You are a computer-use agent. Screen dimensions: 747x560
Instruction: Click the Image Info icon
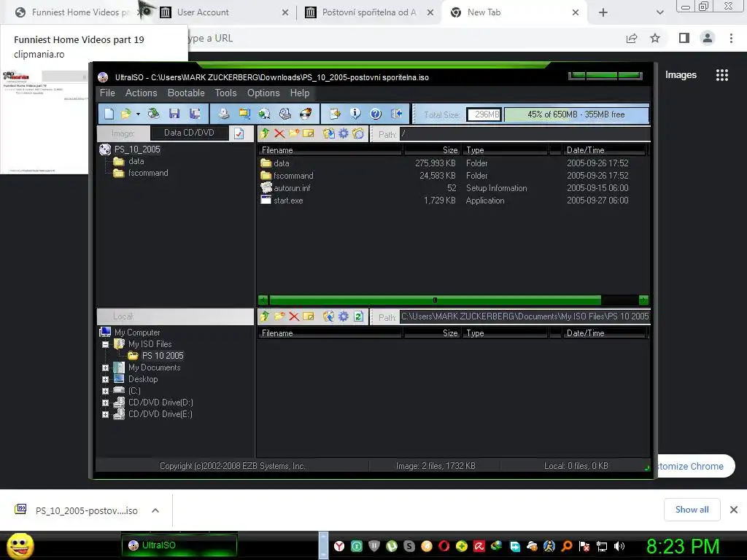[x=355, y=114]
